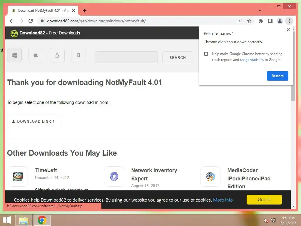This screenshot has width=301, height=226.
Task: Open the MediaCoder film reel icon
Action: 210,177
